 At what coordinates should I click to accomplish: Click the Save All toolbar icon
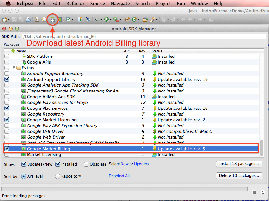pyautogui.click(x=21, y=19)
